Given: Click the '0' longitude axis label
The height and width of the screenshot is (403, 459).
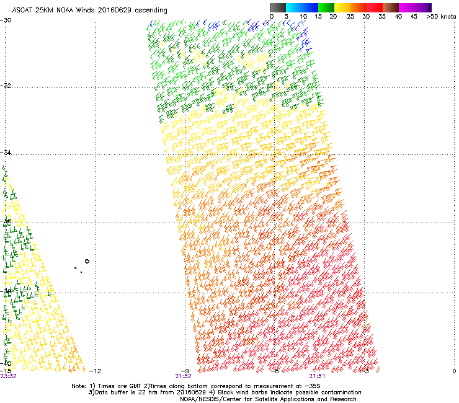Looking at the screenshot, I should pyautogui.click(x=454, y=371).
